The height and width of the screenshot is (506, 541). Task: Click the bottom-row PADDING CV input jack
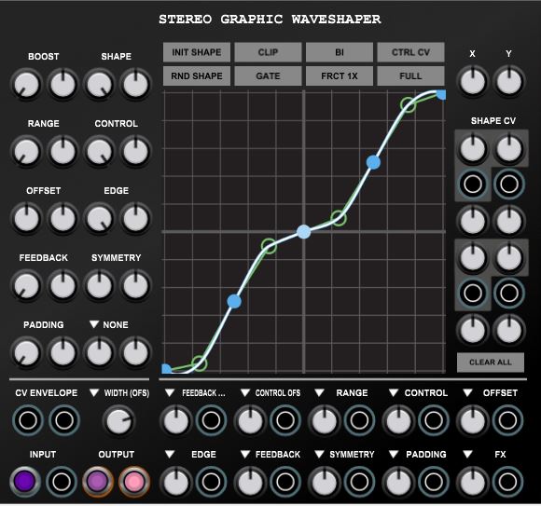pos(434,482)
